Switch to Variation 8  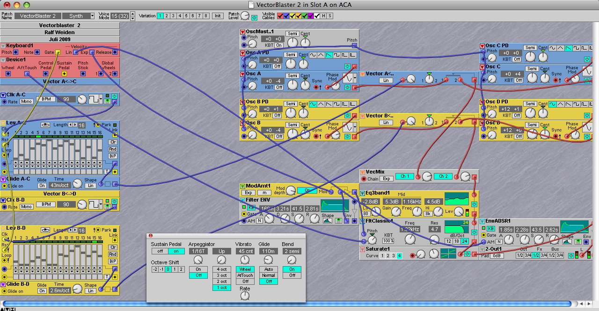206,16
